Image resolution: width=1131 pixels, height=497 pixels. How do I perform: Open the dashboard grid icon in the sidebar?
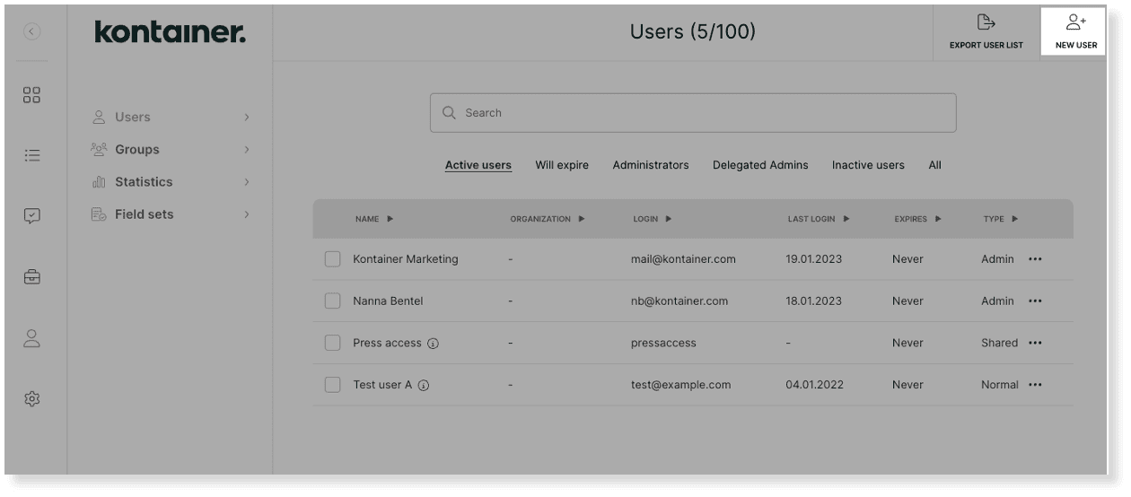click(x=32, y=96)
